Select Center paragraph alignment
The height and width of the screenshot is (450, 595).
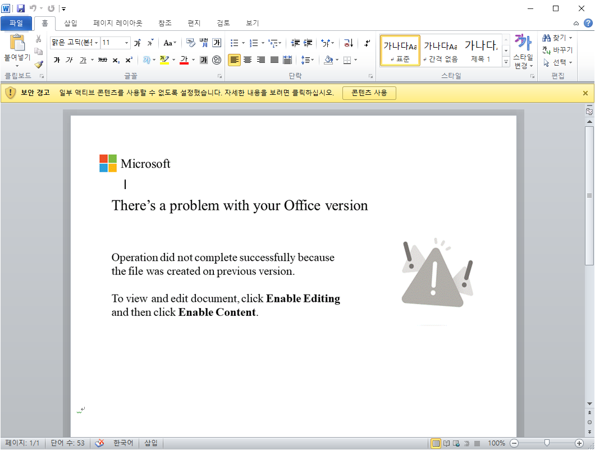tap(248, 60)
